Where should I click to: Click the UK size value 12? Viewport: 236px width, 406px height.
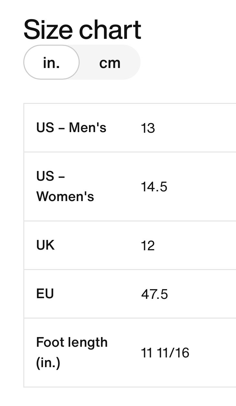coord(148,246)
